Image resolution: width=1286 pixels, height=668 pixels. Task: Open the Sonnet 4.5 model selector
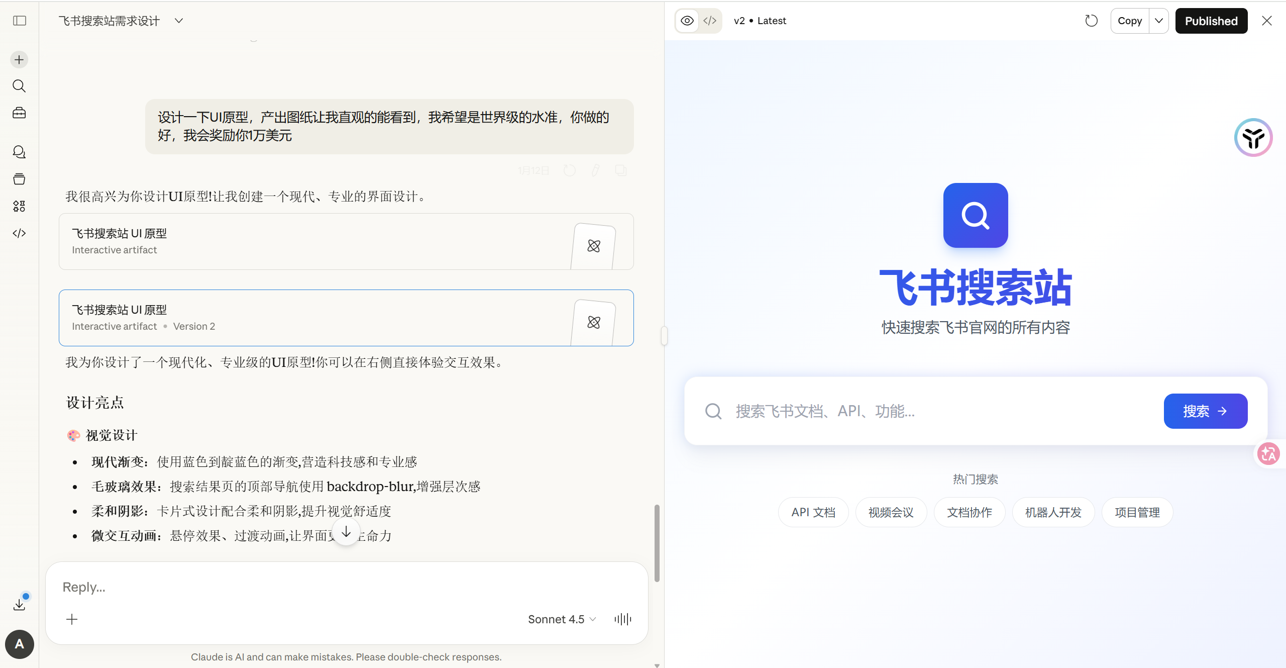562,619
